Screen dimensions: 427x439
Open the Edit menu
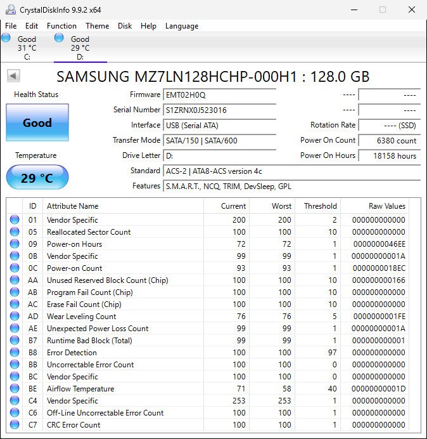tap(32, 26)
